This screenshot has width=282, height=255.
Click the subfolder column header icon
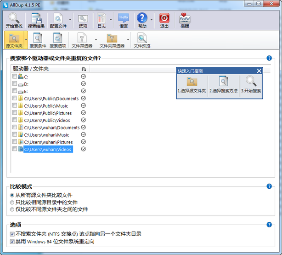84,69
